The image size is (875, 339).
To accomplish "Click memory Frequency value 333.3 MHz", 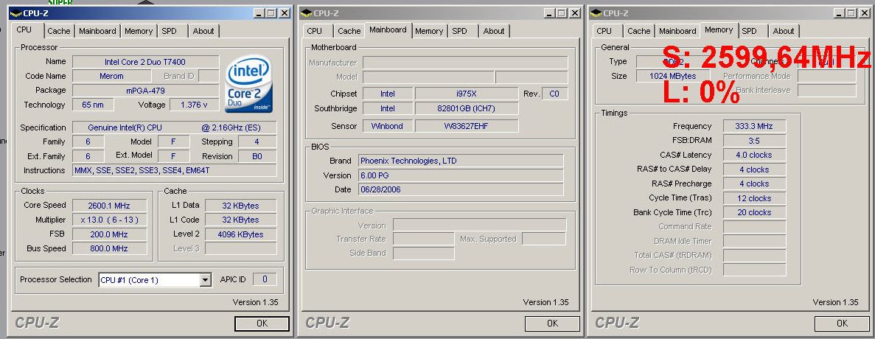I will 754,127.
